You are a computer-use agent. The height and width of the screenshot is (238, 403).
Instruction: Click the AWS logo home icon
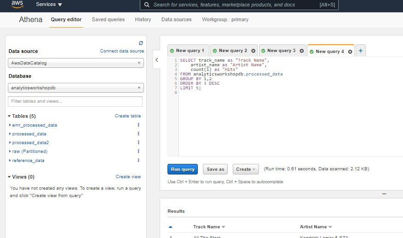pos(17,4)
